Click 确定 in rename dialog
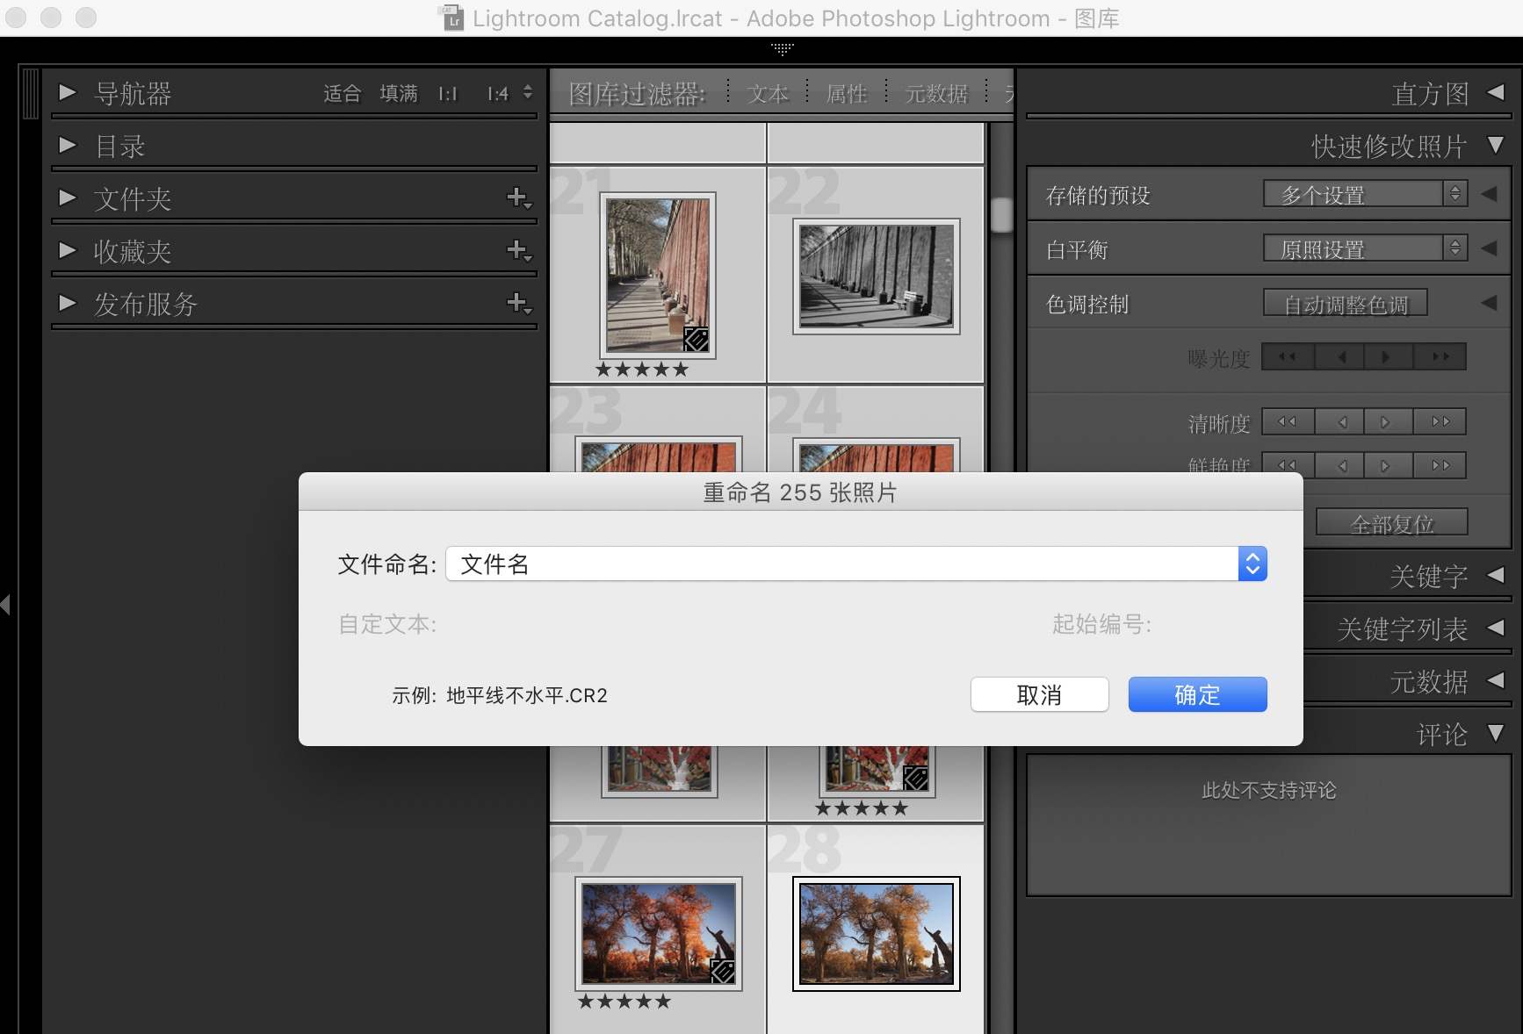The width and height of the screenshot is (1523, 1034). coord(1197,694)
